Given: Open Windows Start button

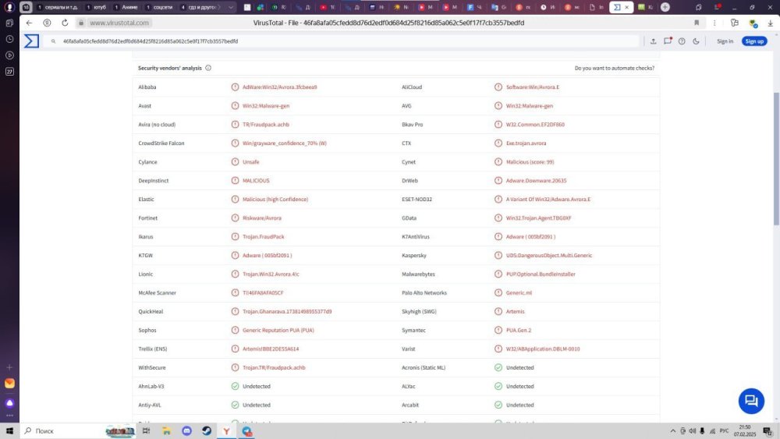Looking at the screenshot, I should [x=9, y=430].
